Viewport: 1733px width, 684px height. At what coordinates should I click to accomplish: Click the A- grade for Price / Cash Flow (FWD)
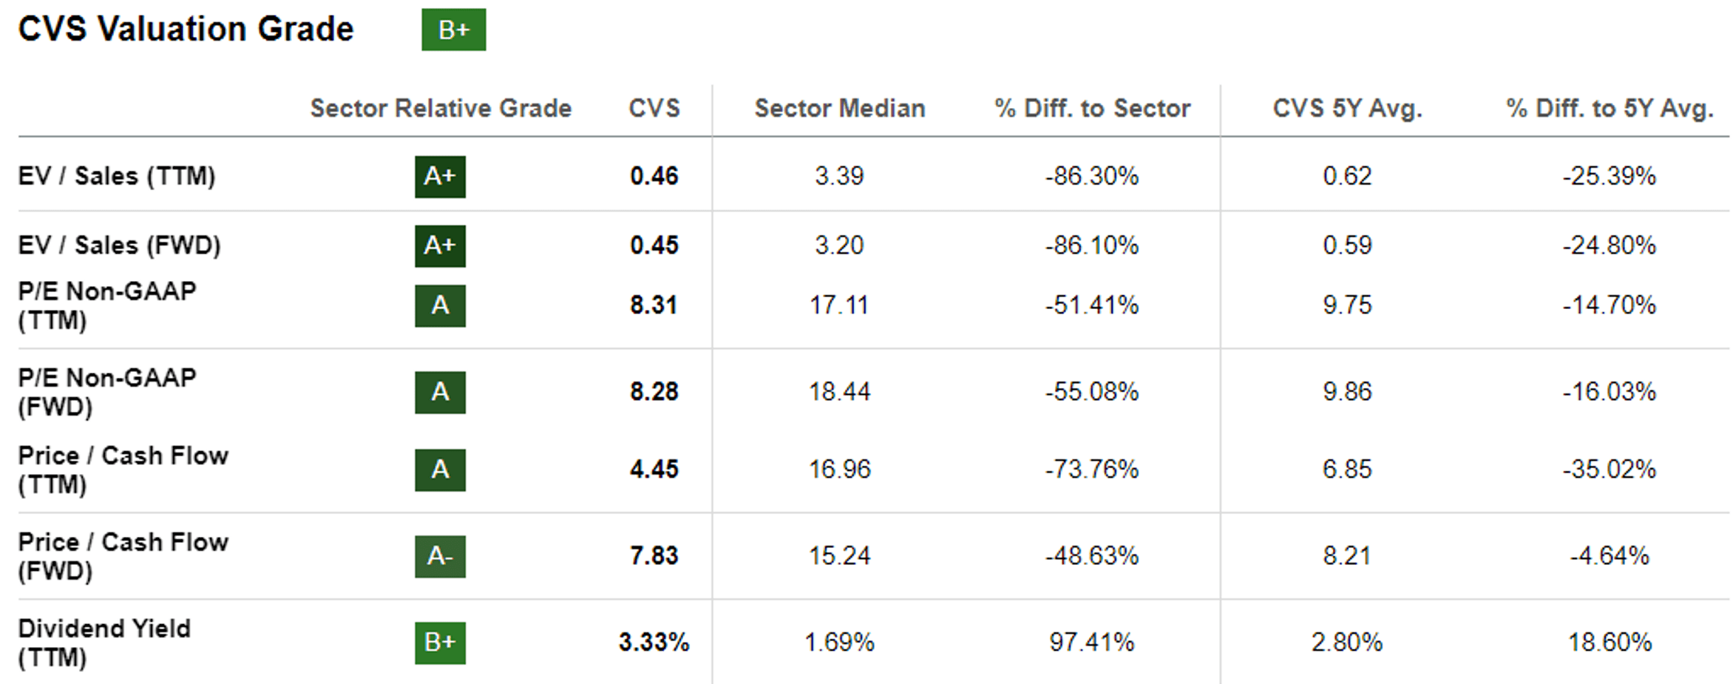point(440,556)
